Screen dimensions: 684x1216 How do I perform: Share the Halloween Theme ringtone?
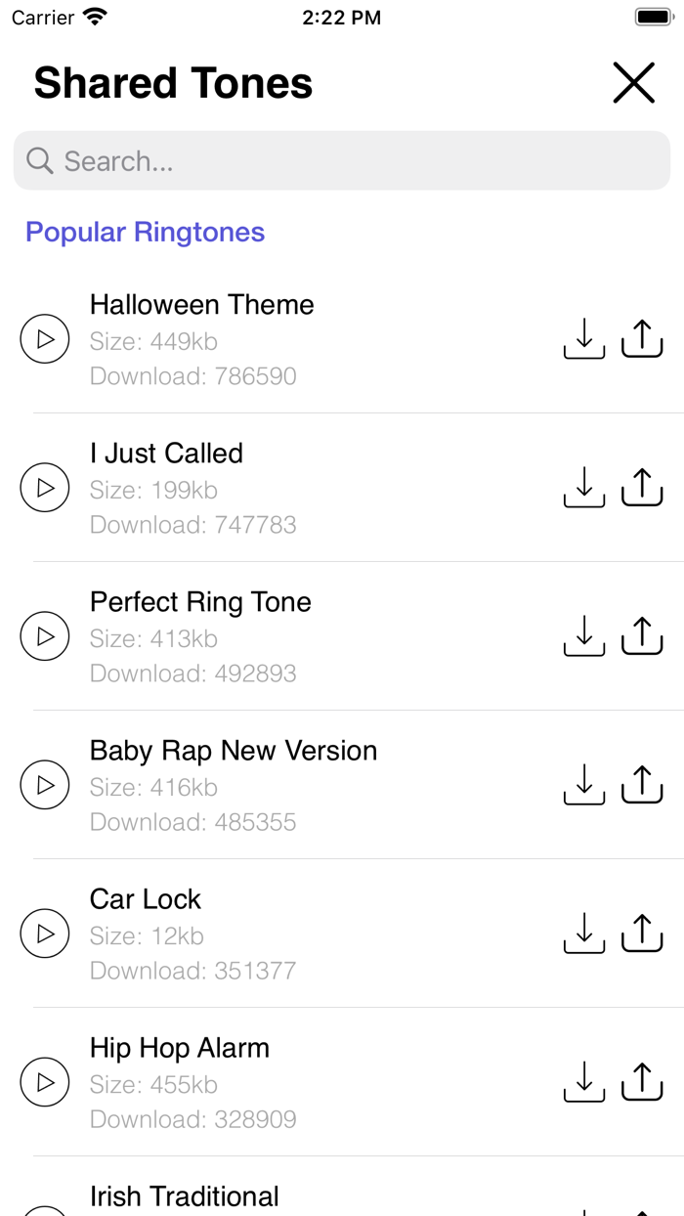(641, 338)
